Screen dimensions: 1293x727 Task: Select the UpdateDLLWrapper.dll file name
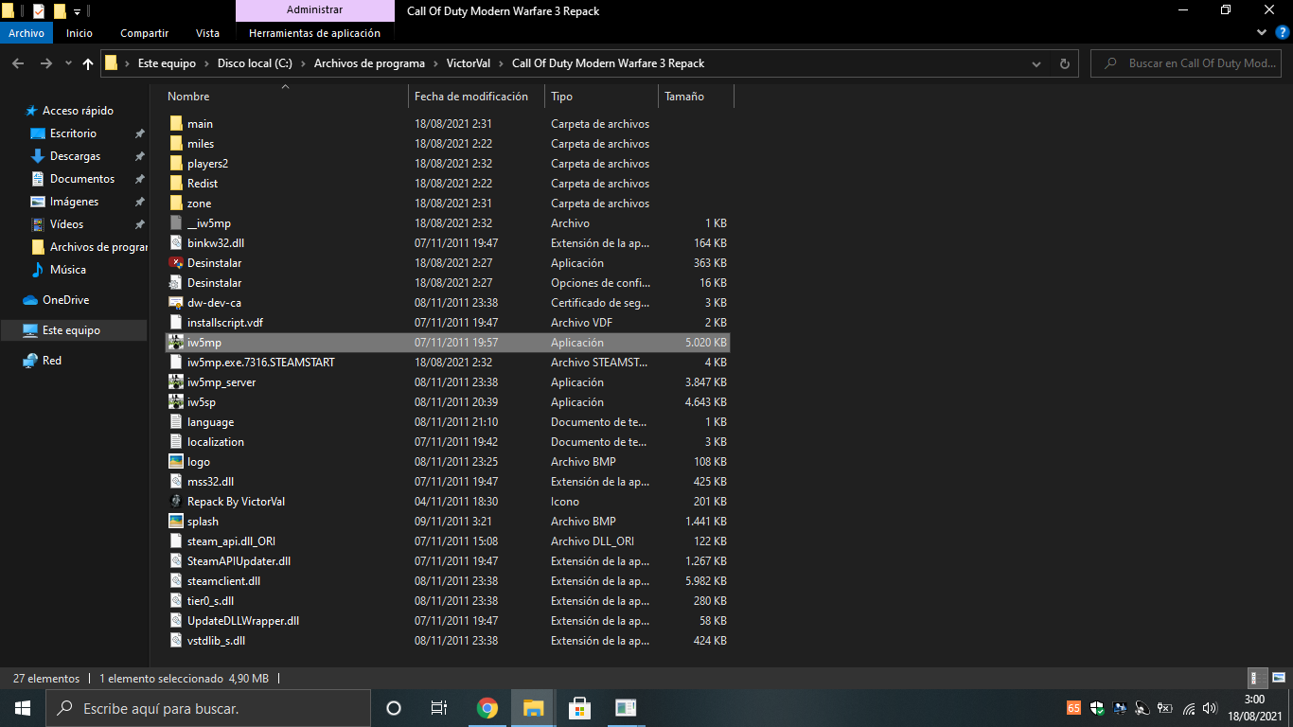pos(243,621)
